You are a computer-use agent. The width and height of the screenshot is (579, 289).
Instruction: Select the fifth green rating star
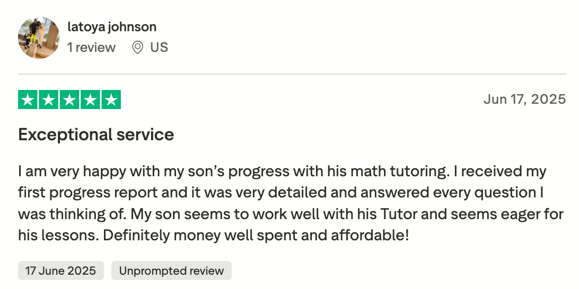click(111, 100)
